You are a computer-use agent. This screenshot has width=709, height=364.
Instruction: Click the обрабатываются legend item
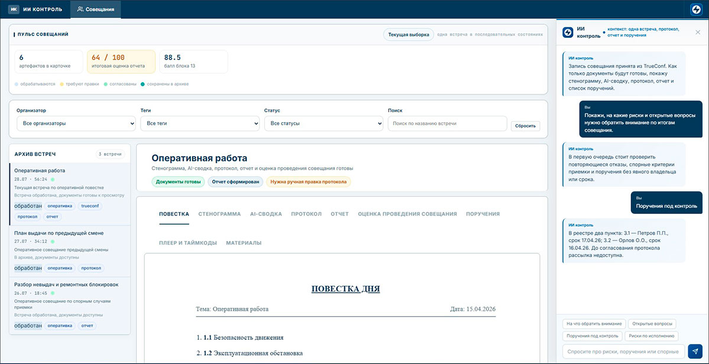click(34, 84)
